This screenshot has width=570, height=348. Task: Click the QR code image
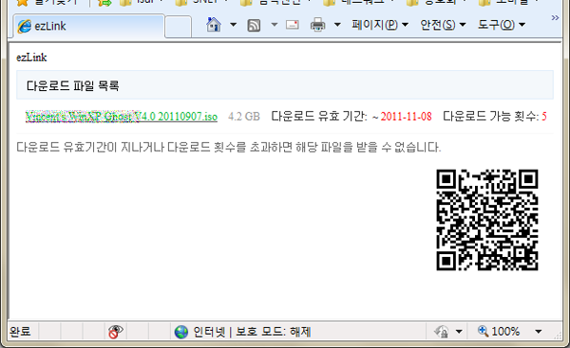[487, 220]
